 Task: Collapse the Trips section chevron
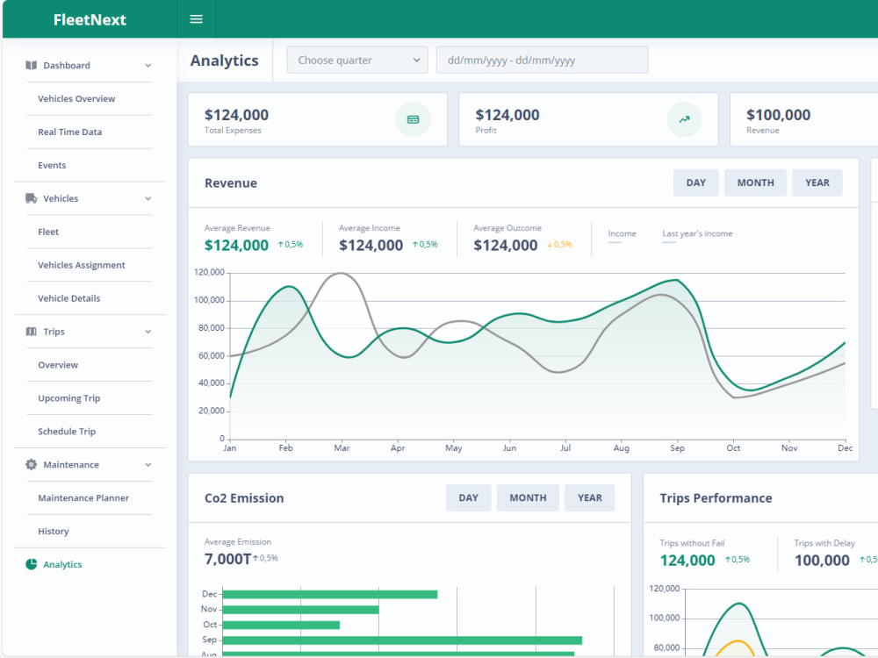148,332
